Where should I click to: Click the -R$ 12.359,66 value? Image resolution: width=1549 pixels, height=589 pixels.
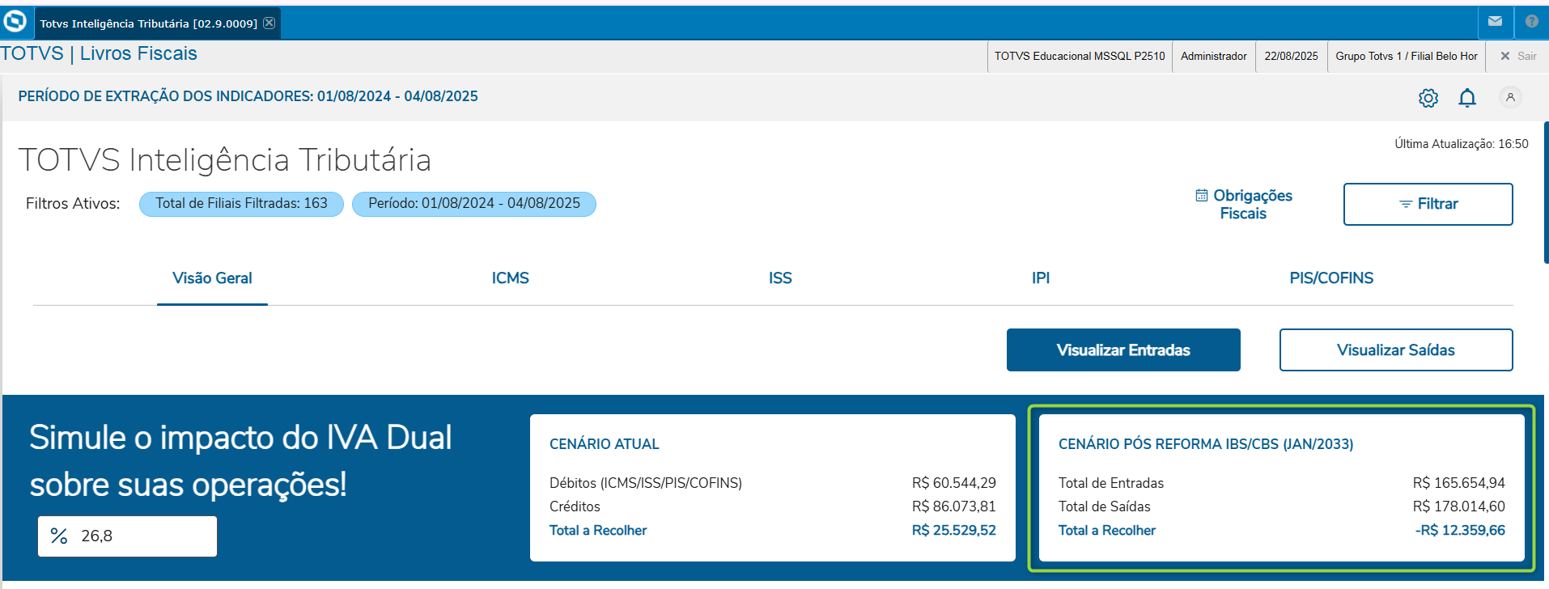point(1460,531)
